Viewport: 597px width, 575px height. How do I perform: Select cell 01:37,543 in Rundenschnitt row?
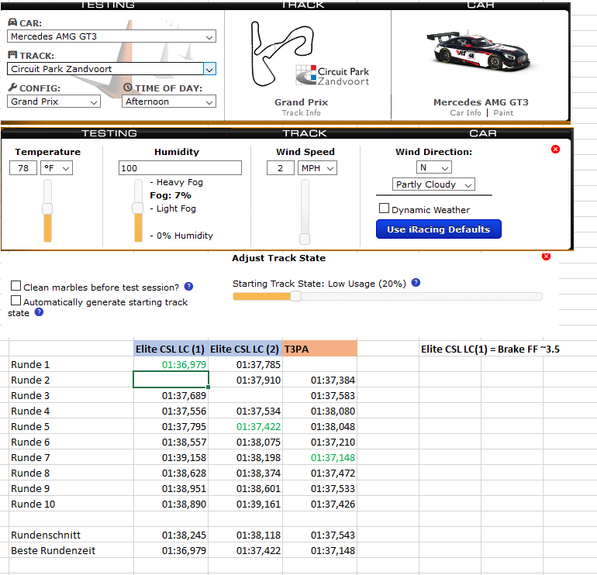coord(319,535)
